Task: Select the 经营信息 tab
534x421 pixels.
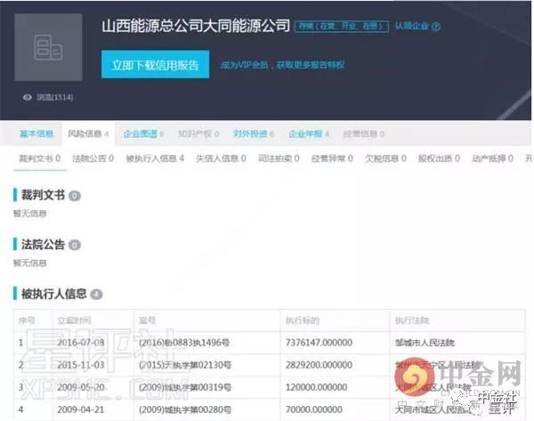Action: pos(363,134)
